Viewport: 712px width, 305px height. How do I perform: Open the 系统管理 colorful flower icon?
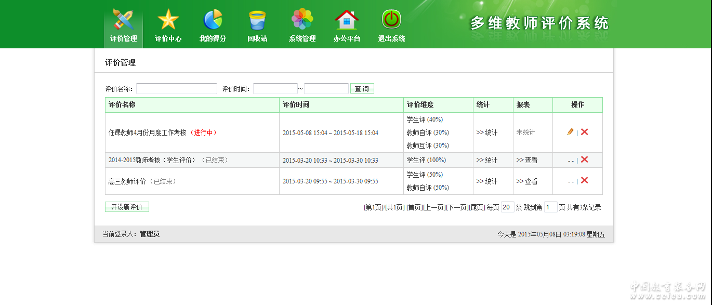click(x=302, y=20)
